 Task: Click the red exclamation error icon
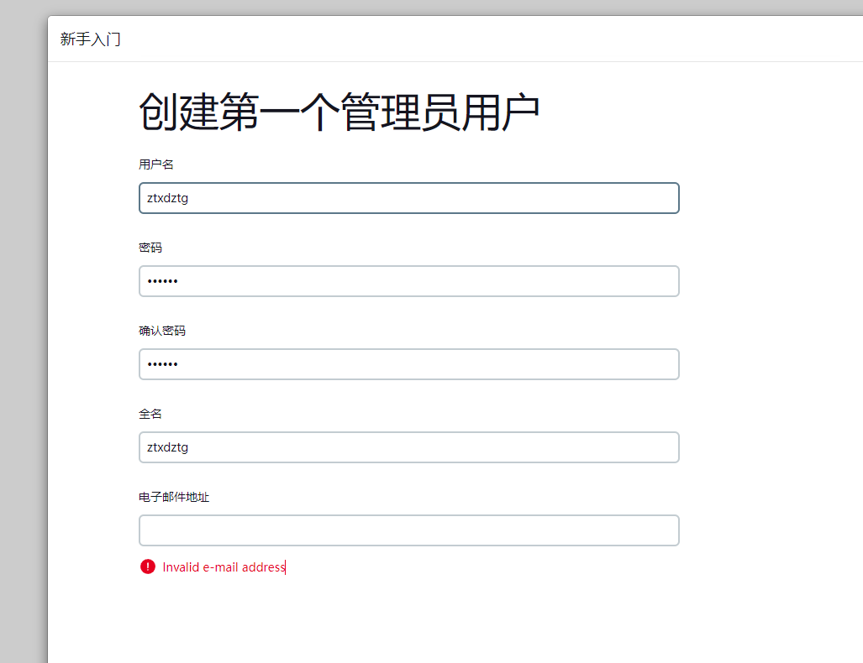[148, 566]
